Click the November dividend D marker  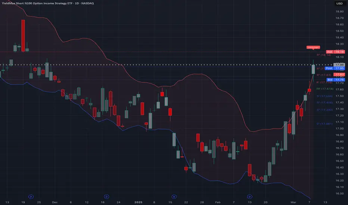pos(31,196)
